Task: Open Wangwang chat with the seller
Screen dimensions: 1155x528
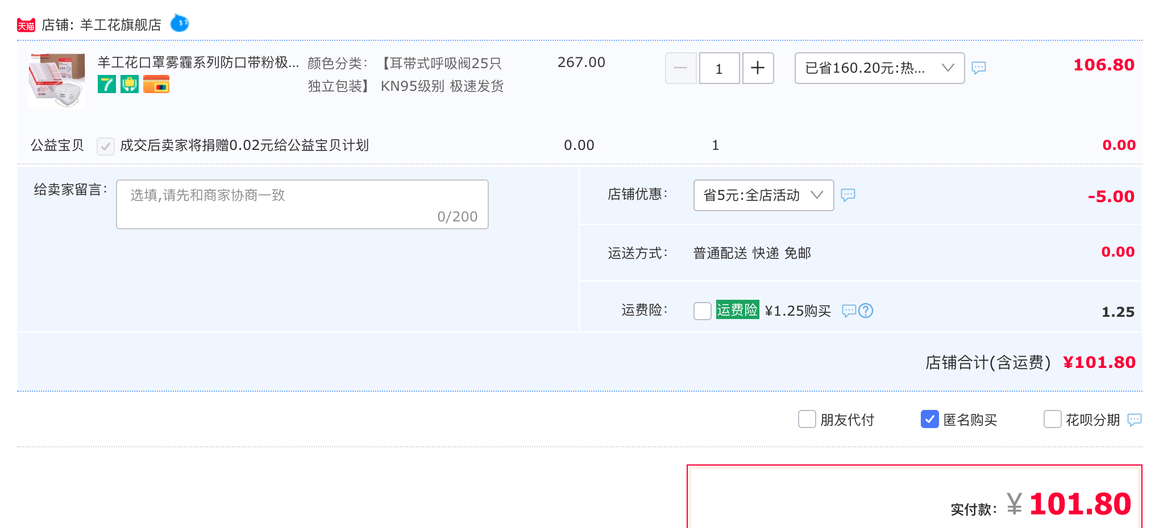Action: 180,23
